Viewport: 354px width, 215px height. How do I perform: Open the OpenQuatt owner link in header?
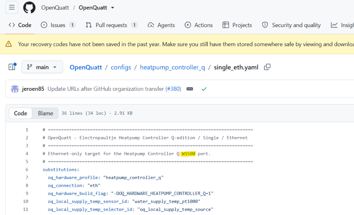click(55, 8)
